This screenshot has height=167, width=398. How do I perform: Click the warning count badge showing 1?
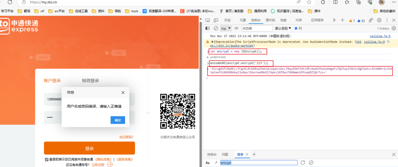tap(352, 21)
